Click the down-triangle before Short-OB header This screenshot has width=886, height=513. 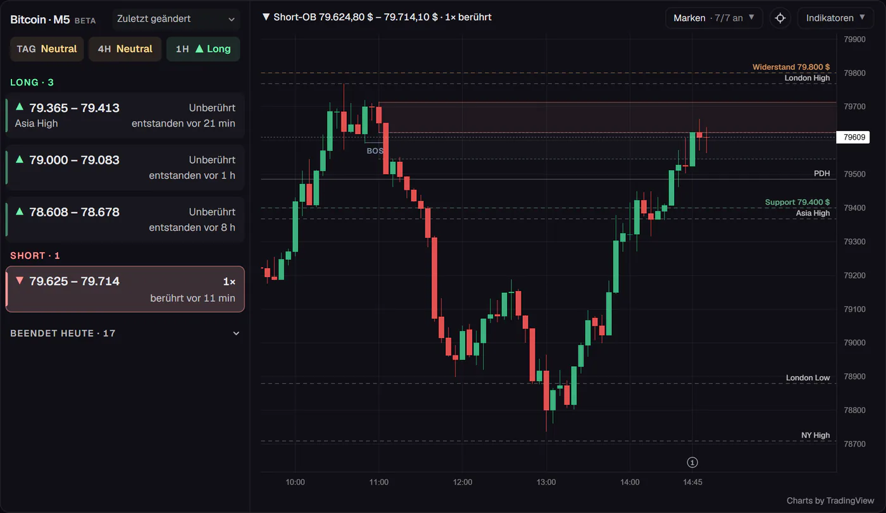tap(266, 17)
